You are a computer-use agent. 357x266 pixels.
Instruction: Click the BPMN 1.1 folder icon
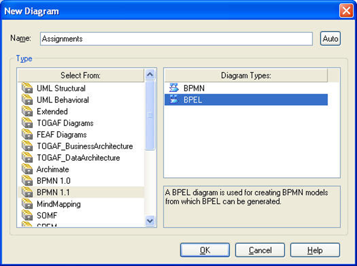pos(27,192)
